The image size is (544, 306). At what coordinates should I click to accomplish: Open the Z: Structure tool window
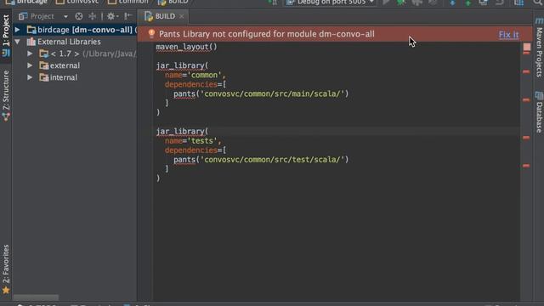(x=6, y=96)
